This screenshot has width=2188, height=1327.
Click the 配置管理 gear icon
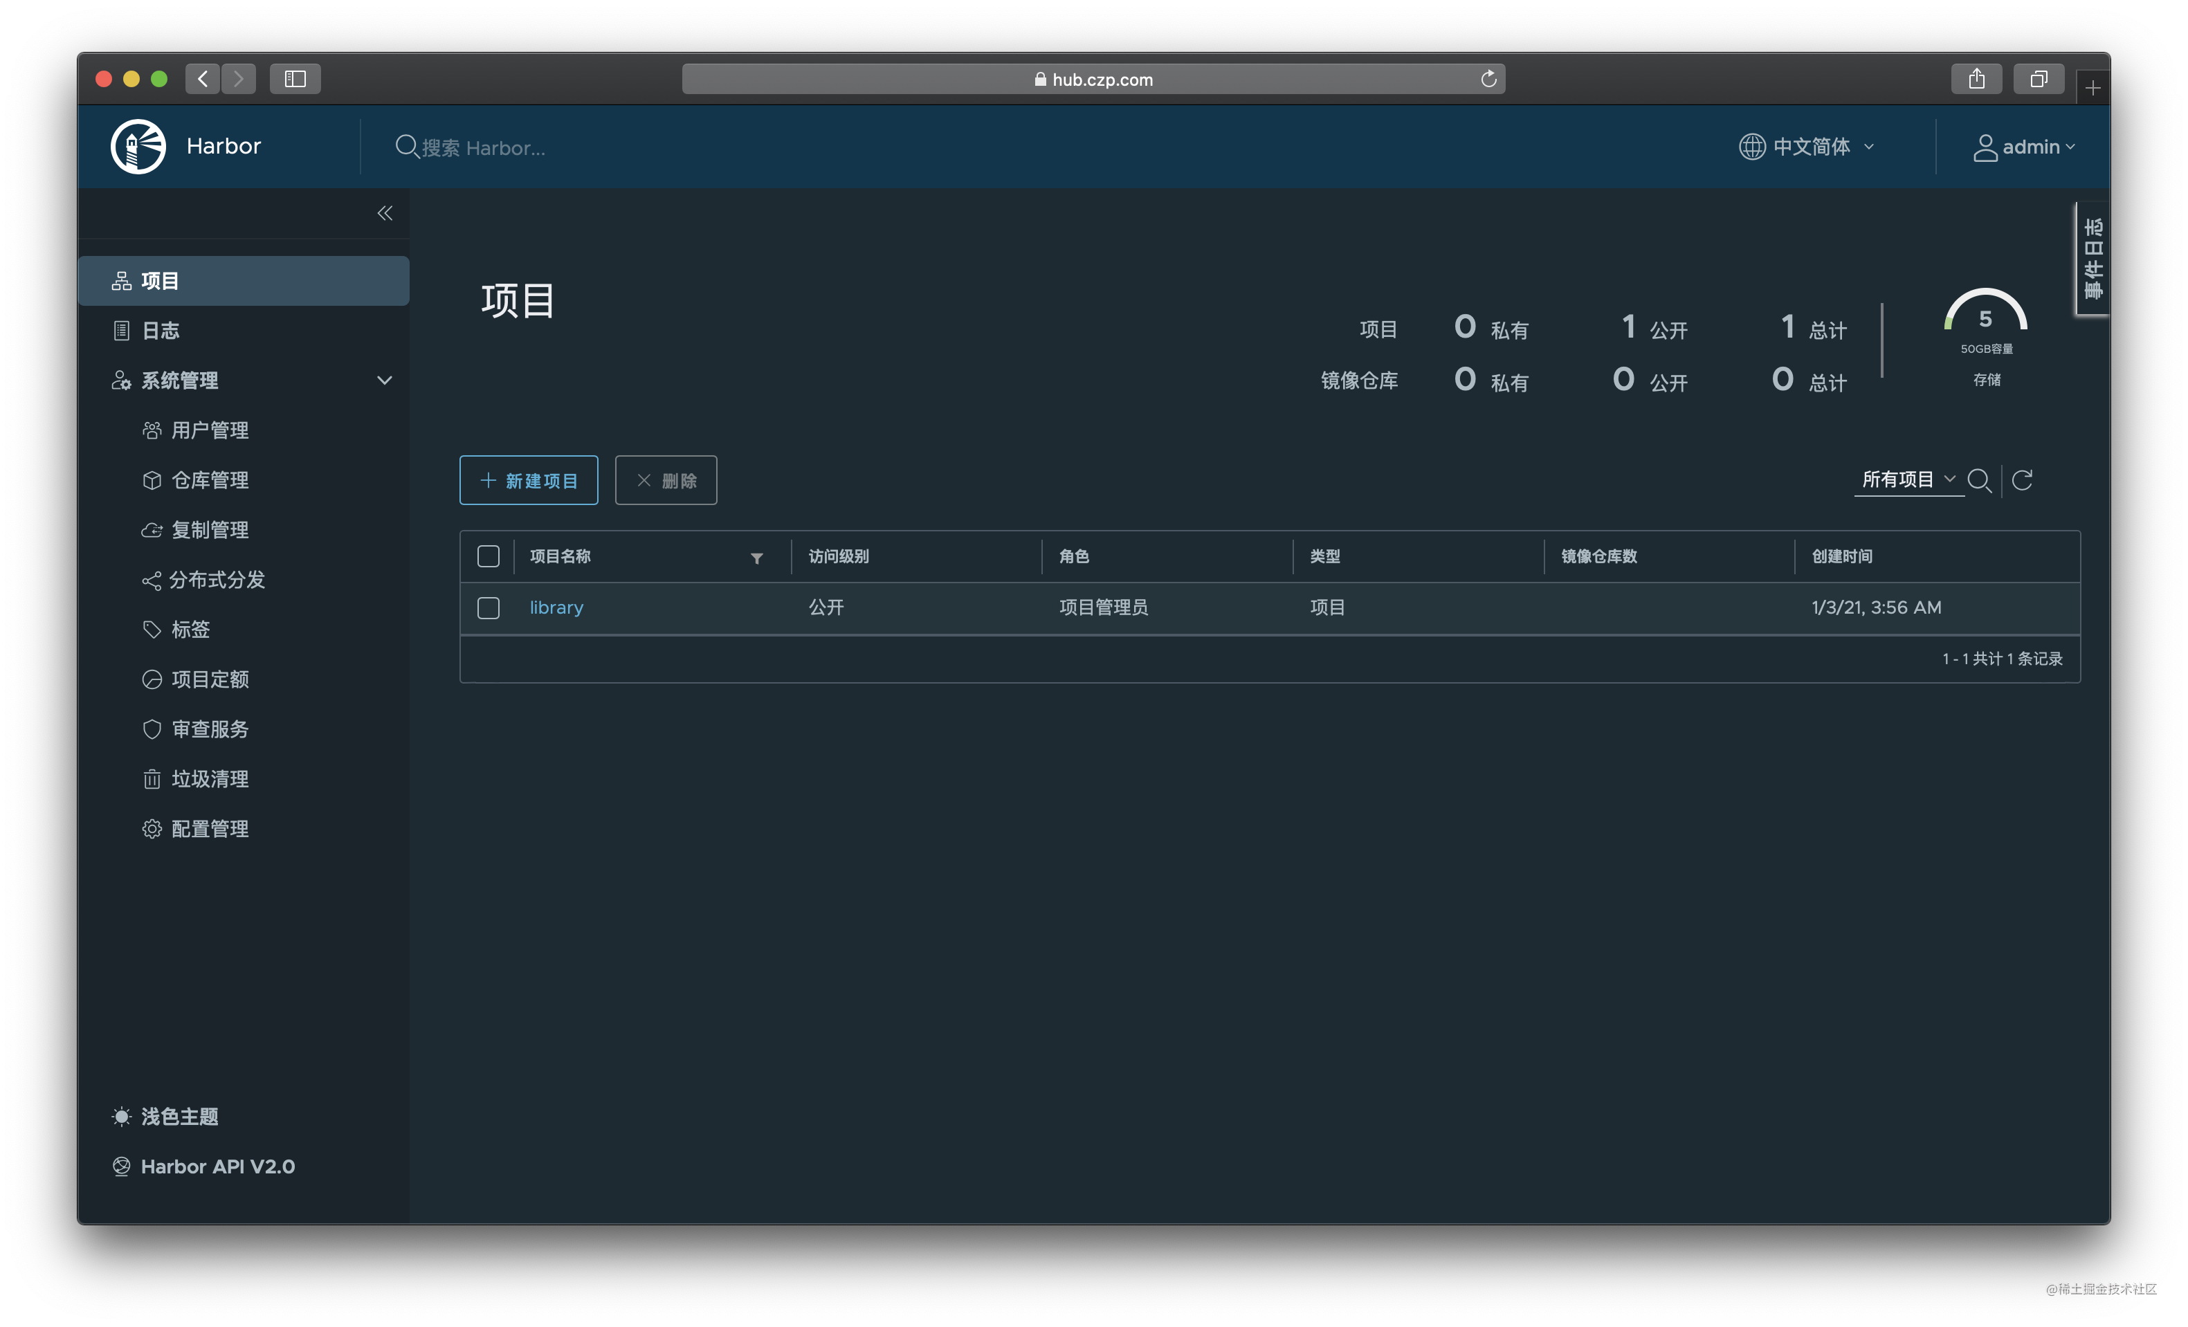pos(152,828)
